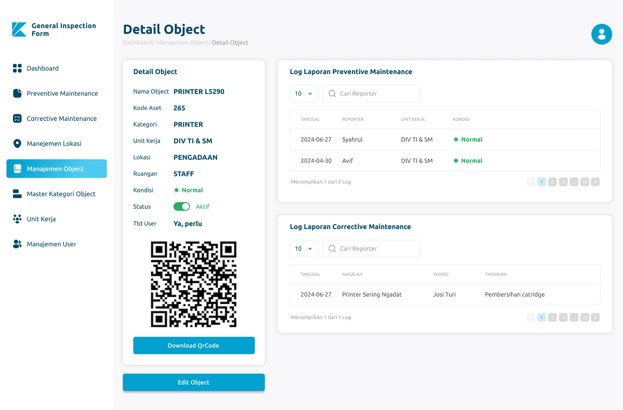This screenshot has height=410, width=623.
Task: Click the QR code image
Action: click(193, 284)
